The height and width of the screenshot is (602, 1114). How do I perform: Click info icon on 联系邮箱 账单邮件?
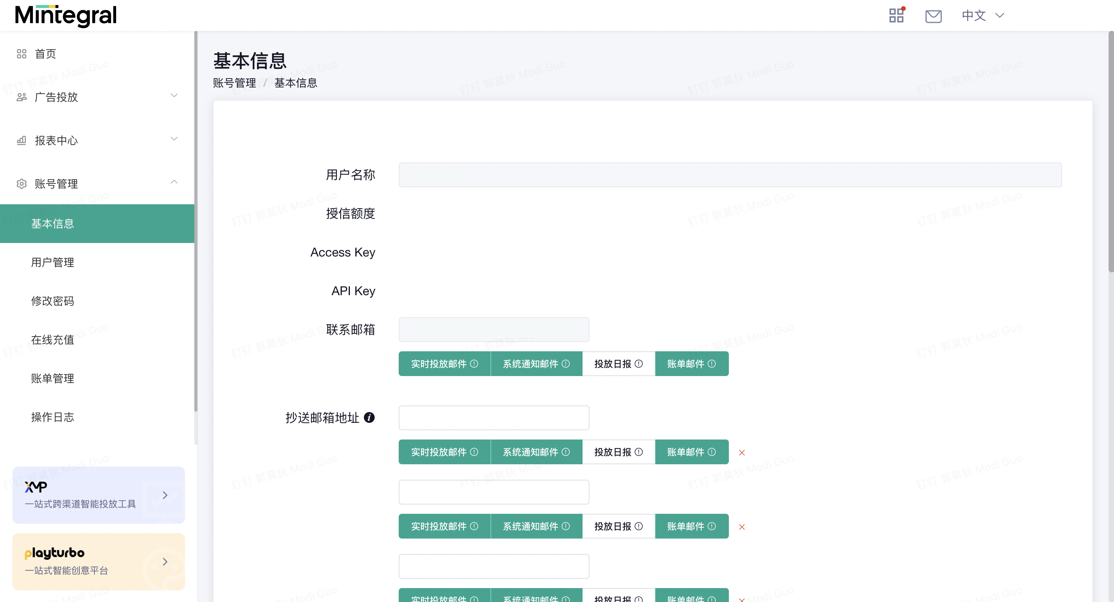click(x=712, y=364)
